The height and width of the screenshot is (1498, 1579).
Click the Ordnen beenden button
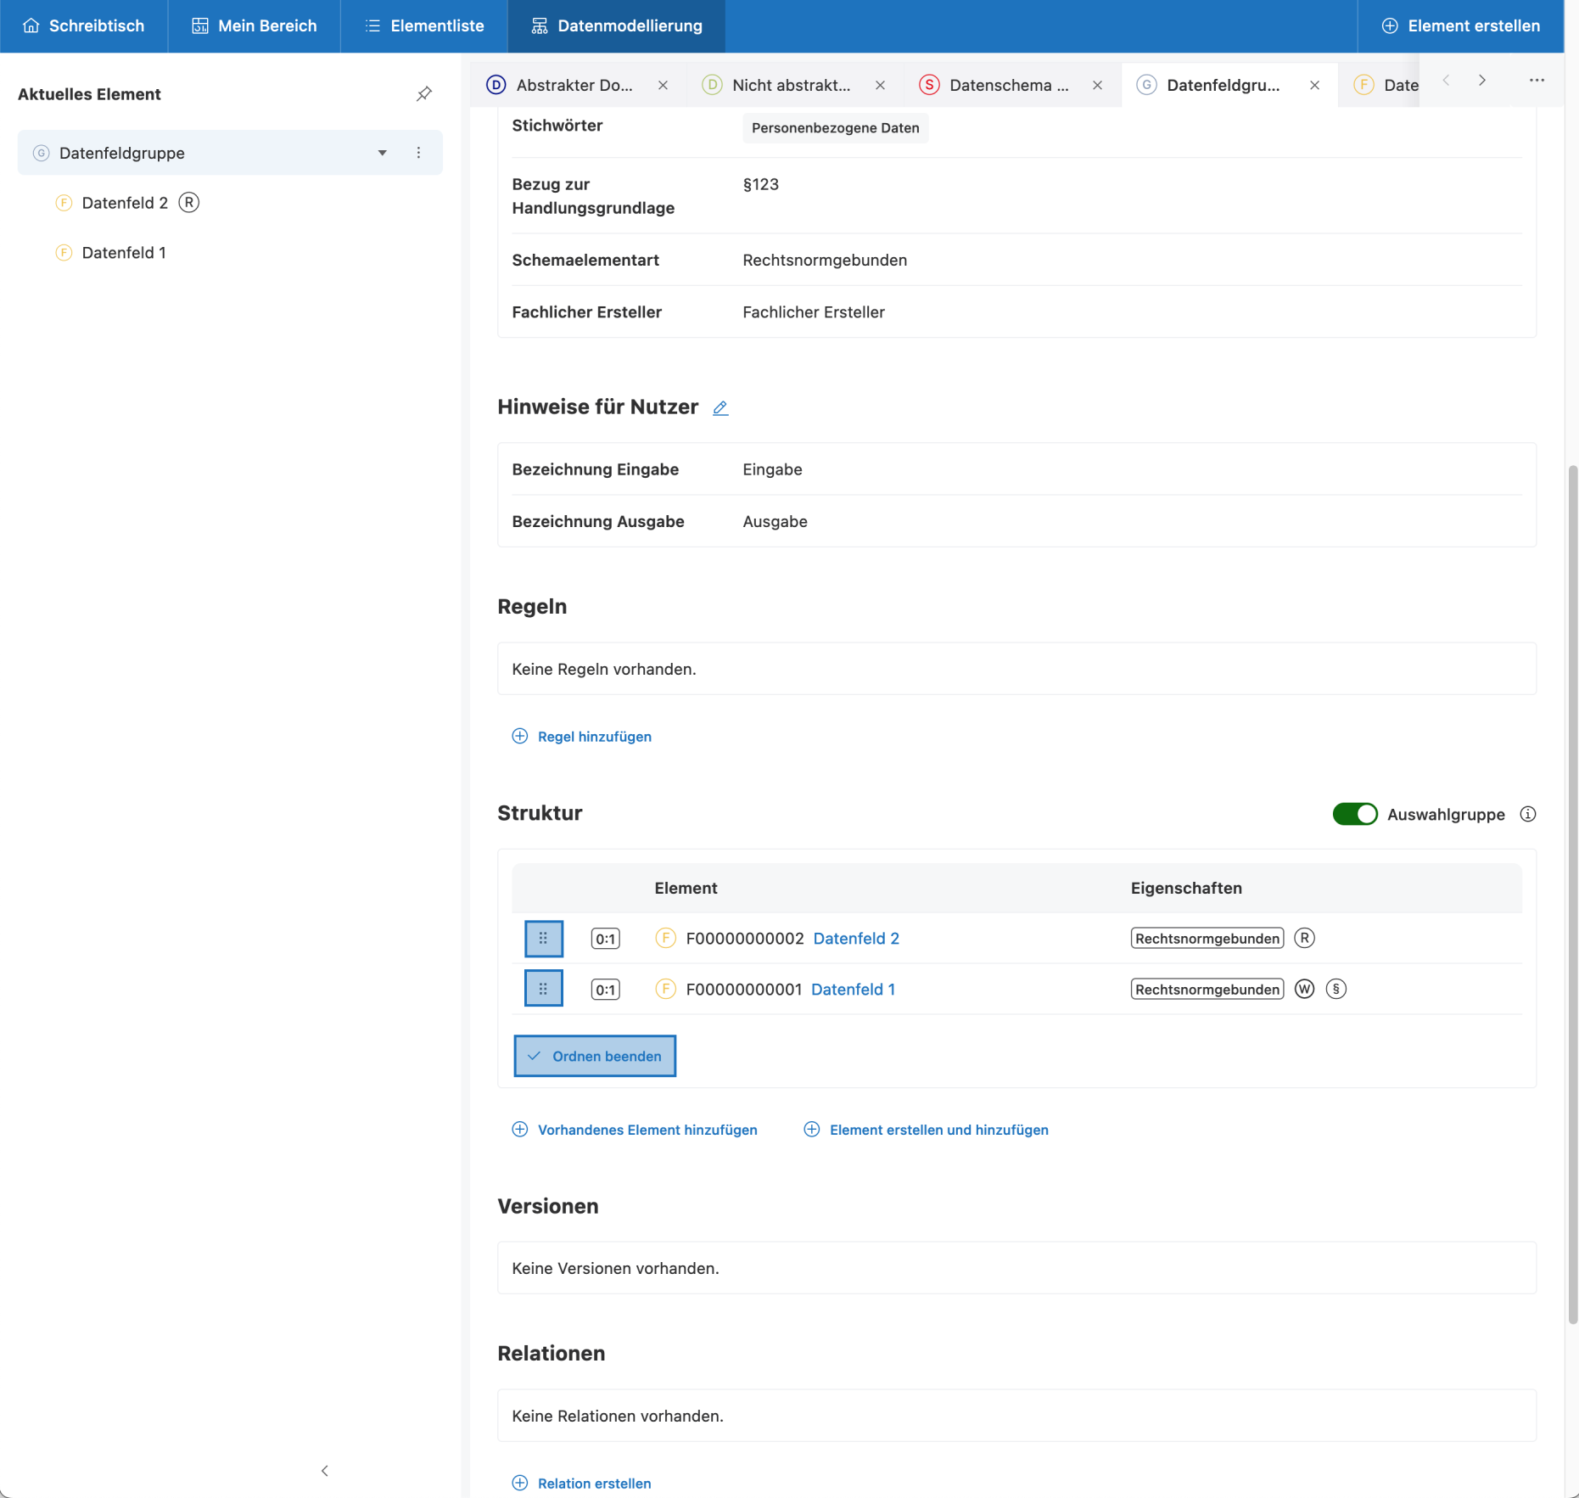pos(595,1056)
